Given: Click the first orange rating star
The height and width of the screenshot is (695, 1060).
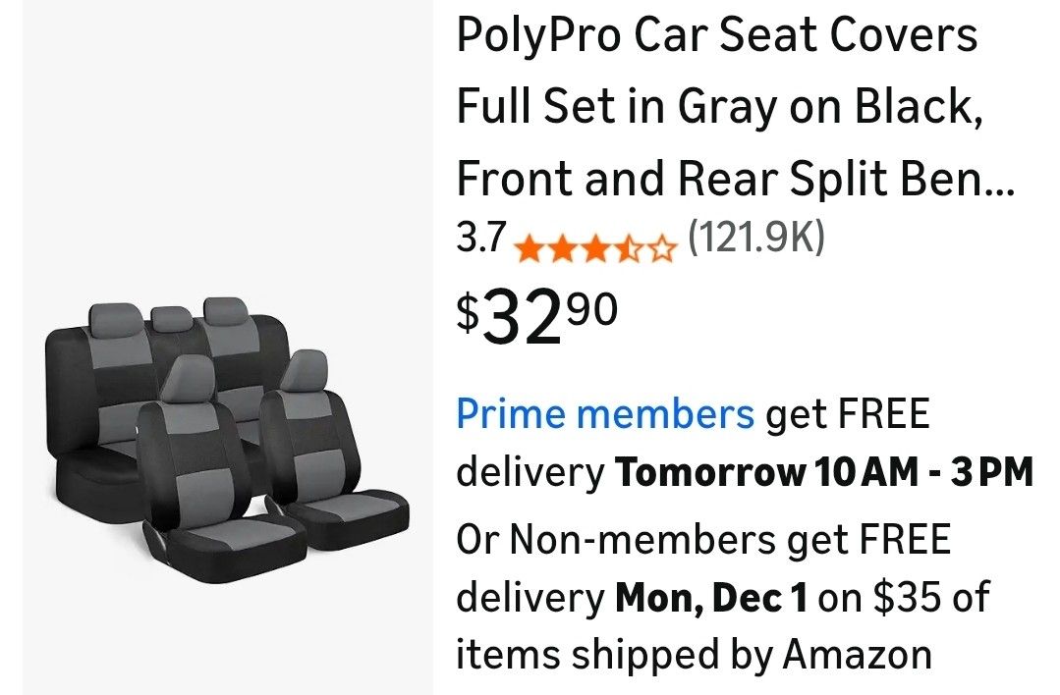Looking at the screenshot, I should pos(529,247).
